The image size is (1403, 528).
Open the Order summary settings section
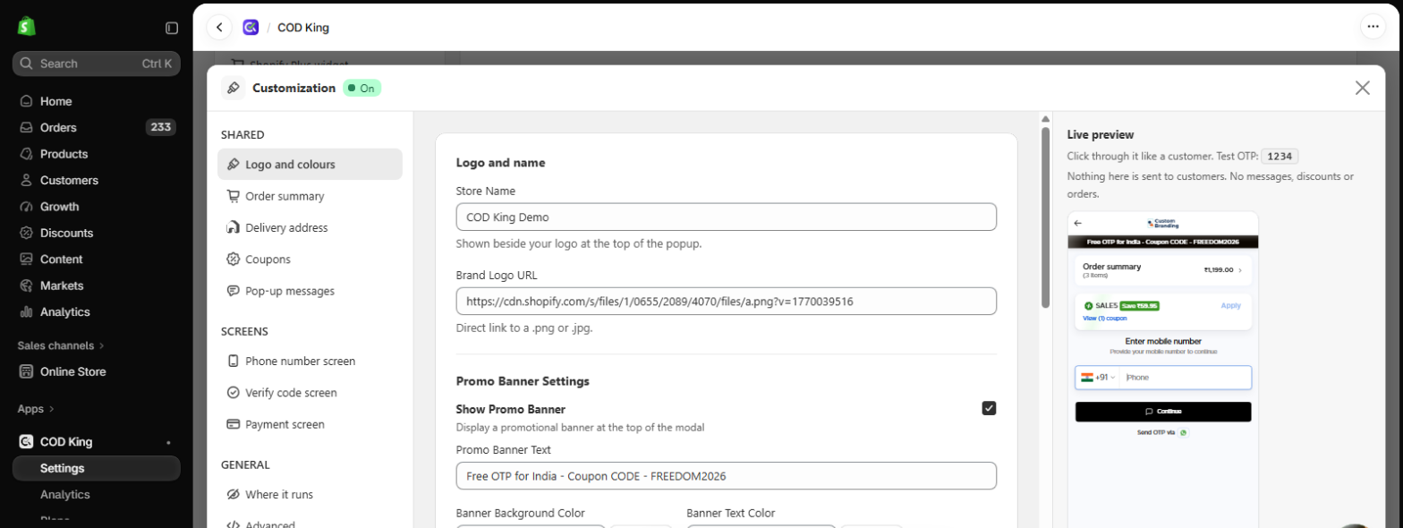[310, 196]
